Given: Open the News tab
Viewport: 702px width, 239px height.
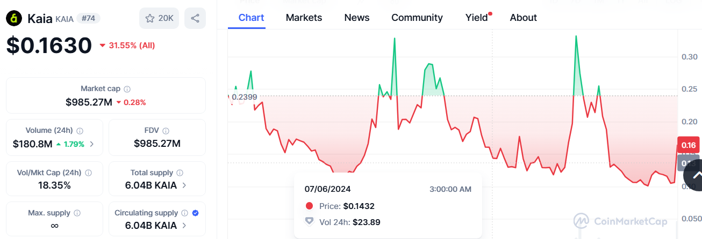Looking at the screenshot, I should point(357,18).
